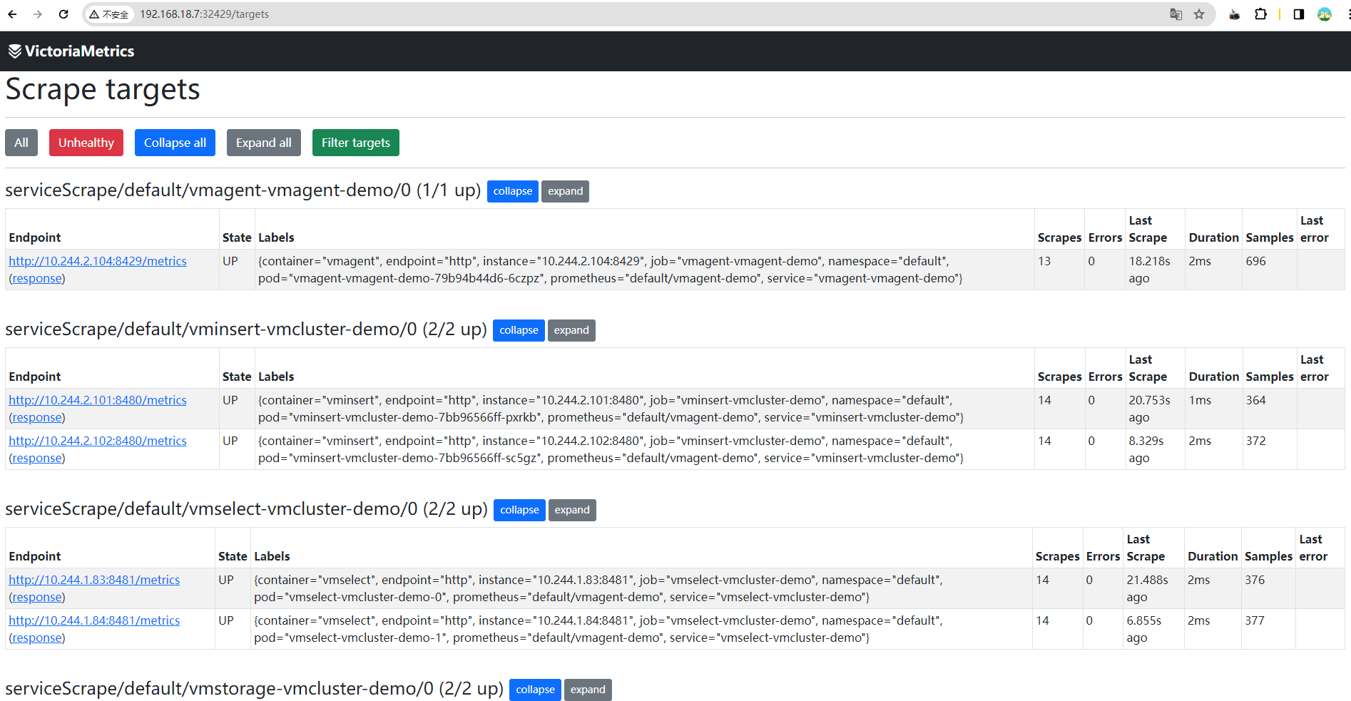
Task: Click samples value 377
Action: click(x=1255, y=620)
